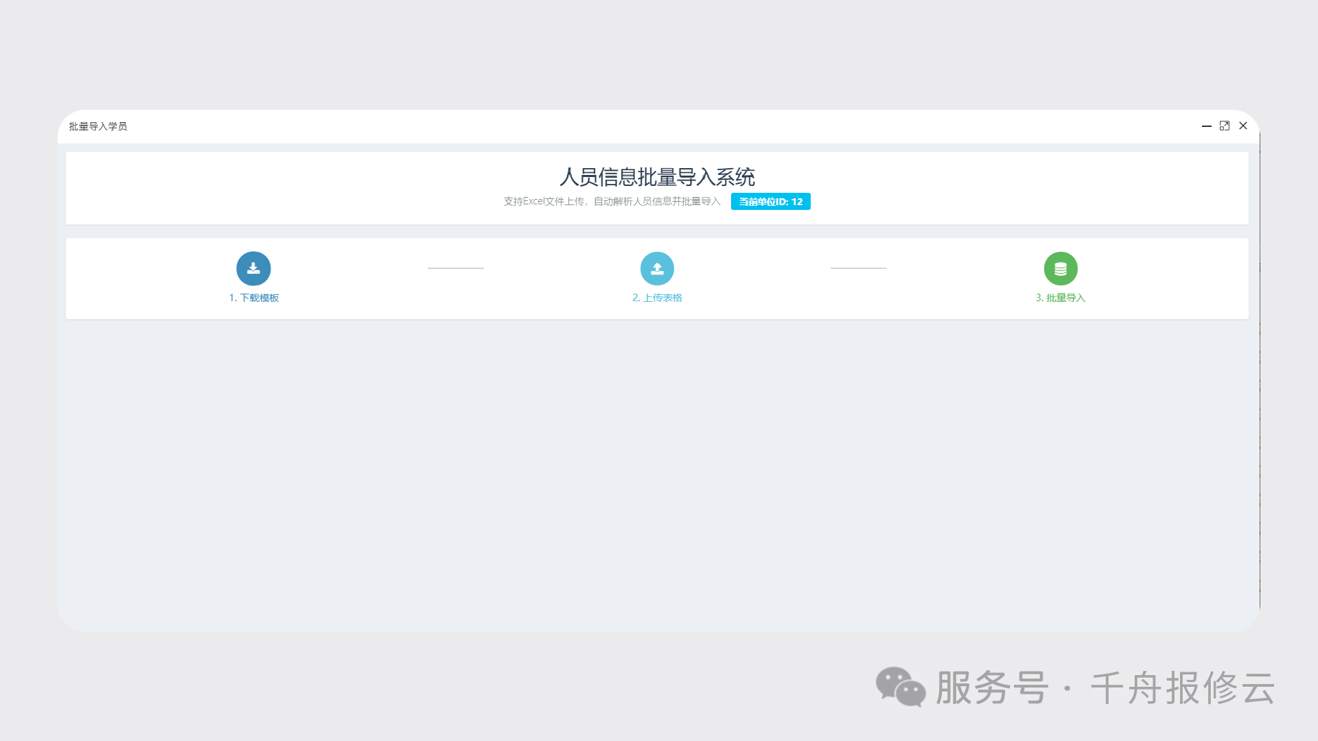Click the dialog title text 批量导入学员
Viewport: 1318px width, 741px height.
(x=98, y=126)
